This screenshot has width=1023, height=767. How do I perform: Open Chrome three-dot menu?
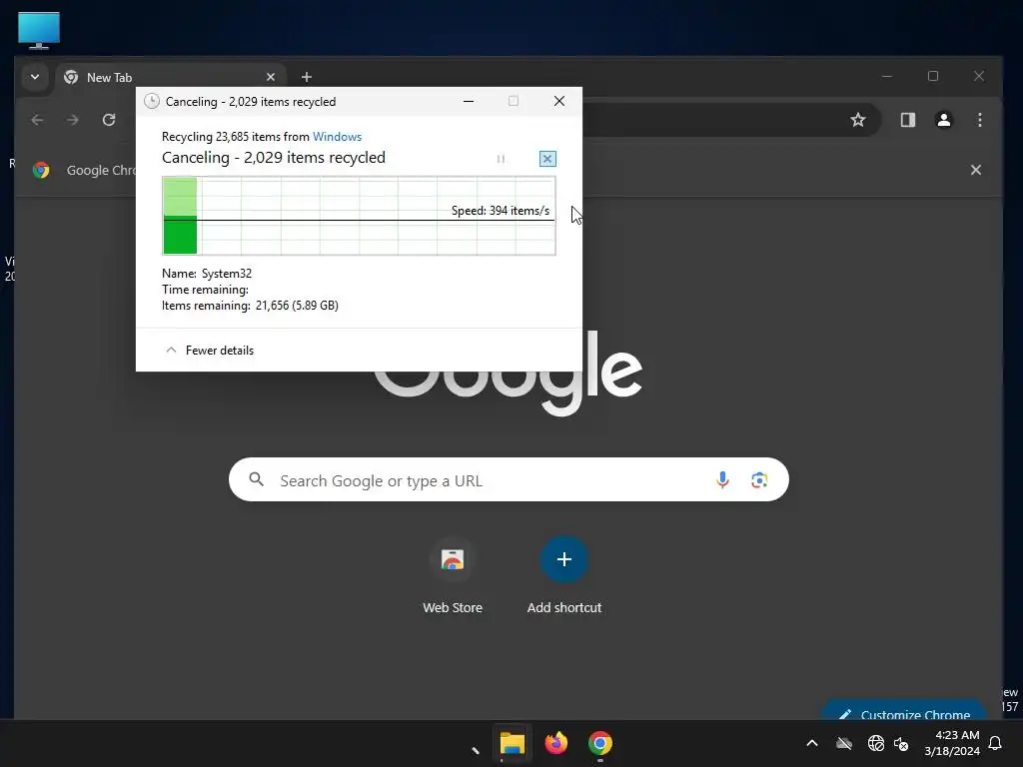click(979, 120)
